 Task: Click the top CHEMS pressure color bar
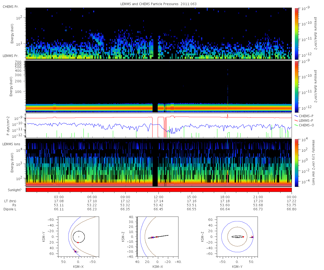(x=296, y=33)
